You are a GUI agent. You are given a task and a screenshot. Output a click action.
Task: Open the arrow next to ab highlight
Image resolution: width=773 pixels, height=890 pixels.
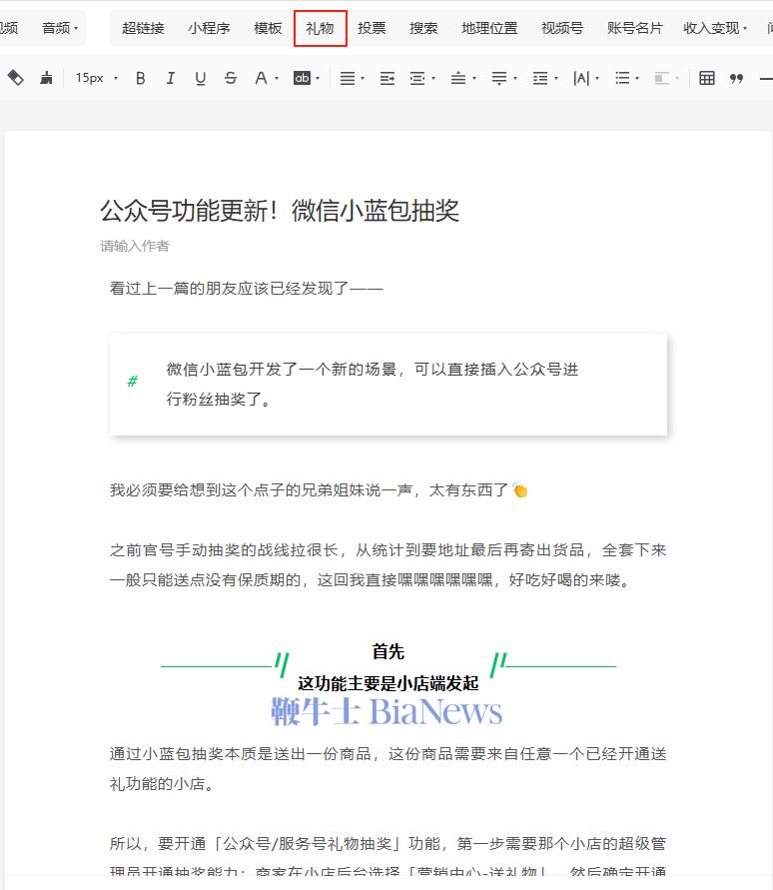[x=318, y=78]
